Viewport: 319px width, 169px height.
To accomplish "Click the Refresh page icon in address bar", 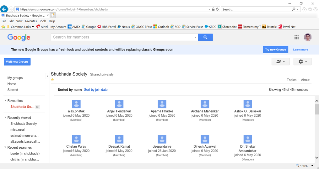I will coord(217,9).
